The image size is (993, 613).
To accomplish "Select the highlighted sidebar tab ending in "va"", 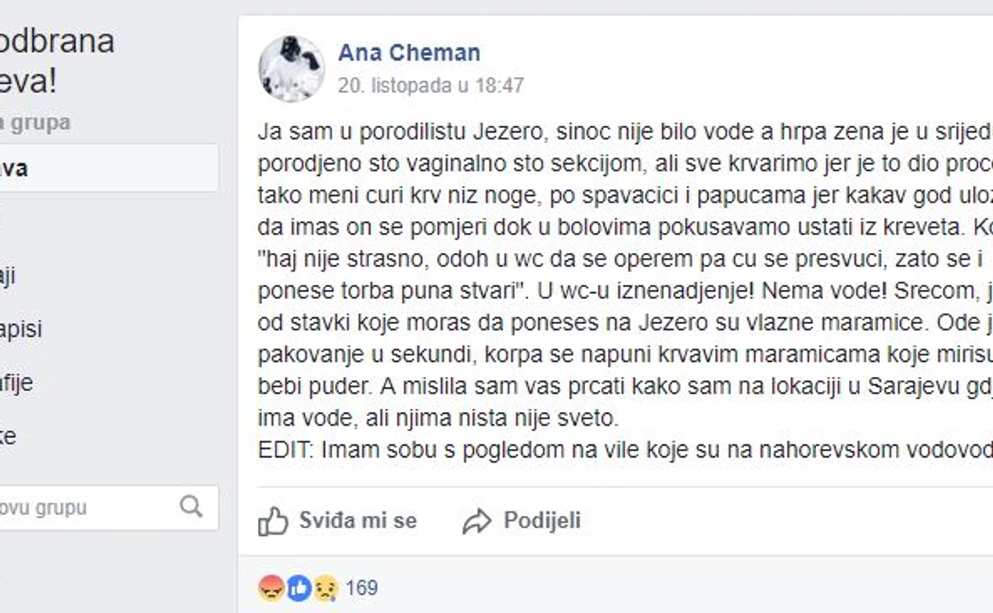I will coord(104,168).
